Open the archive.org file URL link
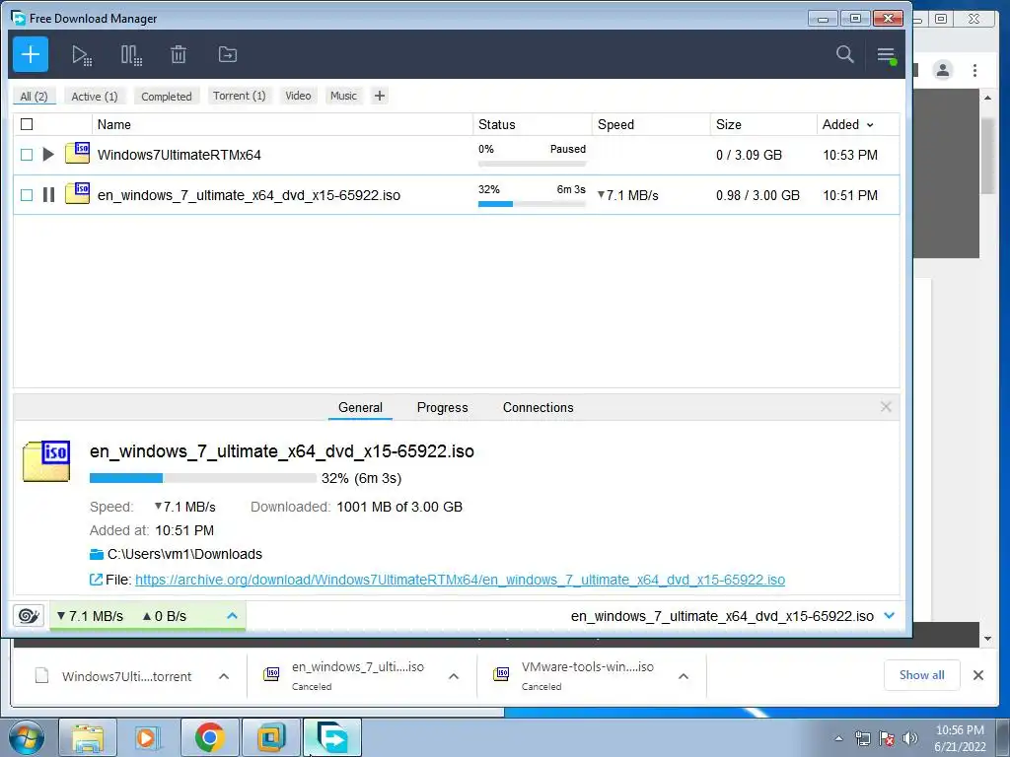Viewport: 1010px width, 757px height. pos(460,580)
